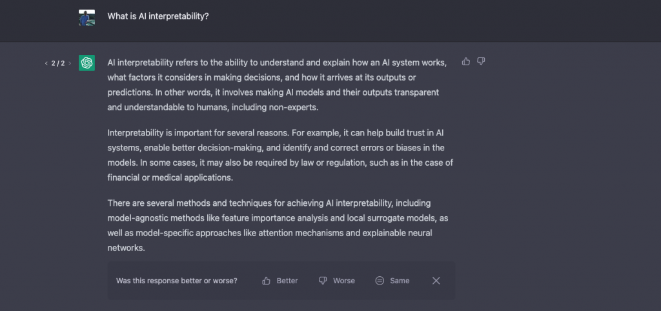
Task: Go to previous response with left chevron
Action: [46, 64]
